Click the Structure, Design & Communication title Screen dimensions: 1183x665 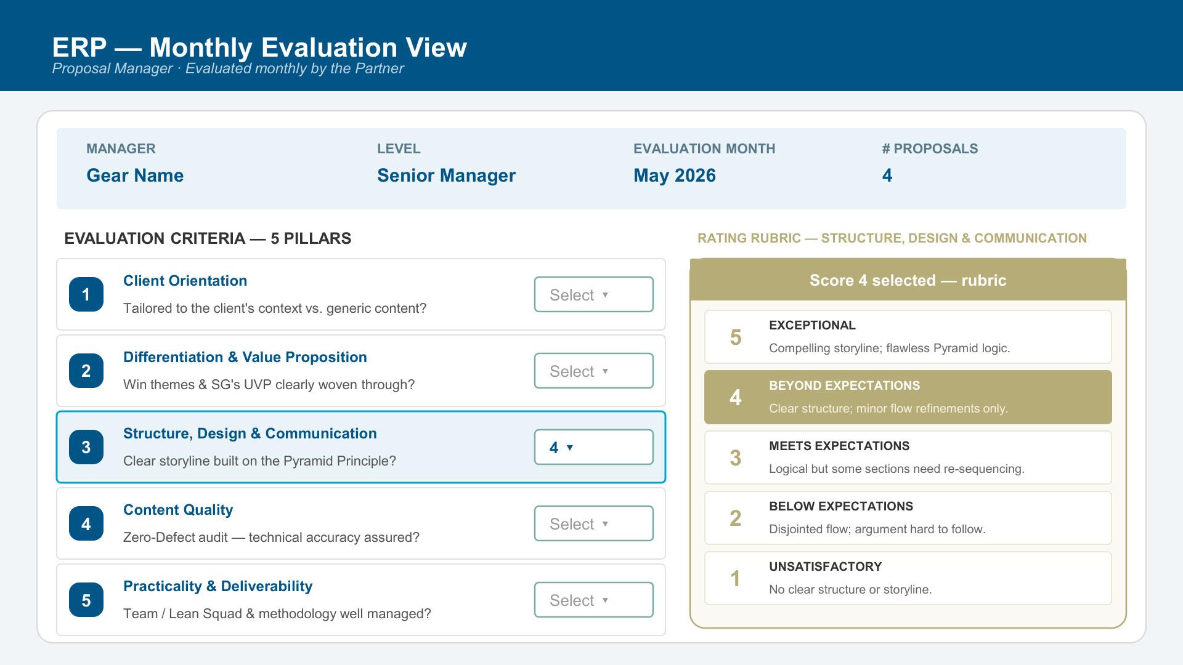pyautogui.click(x=250, y=433)
